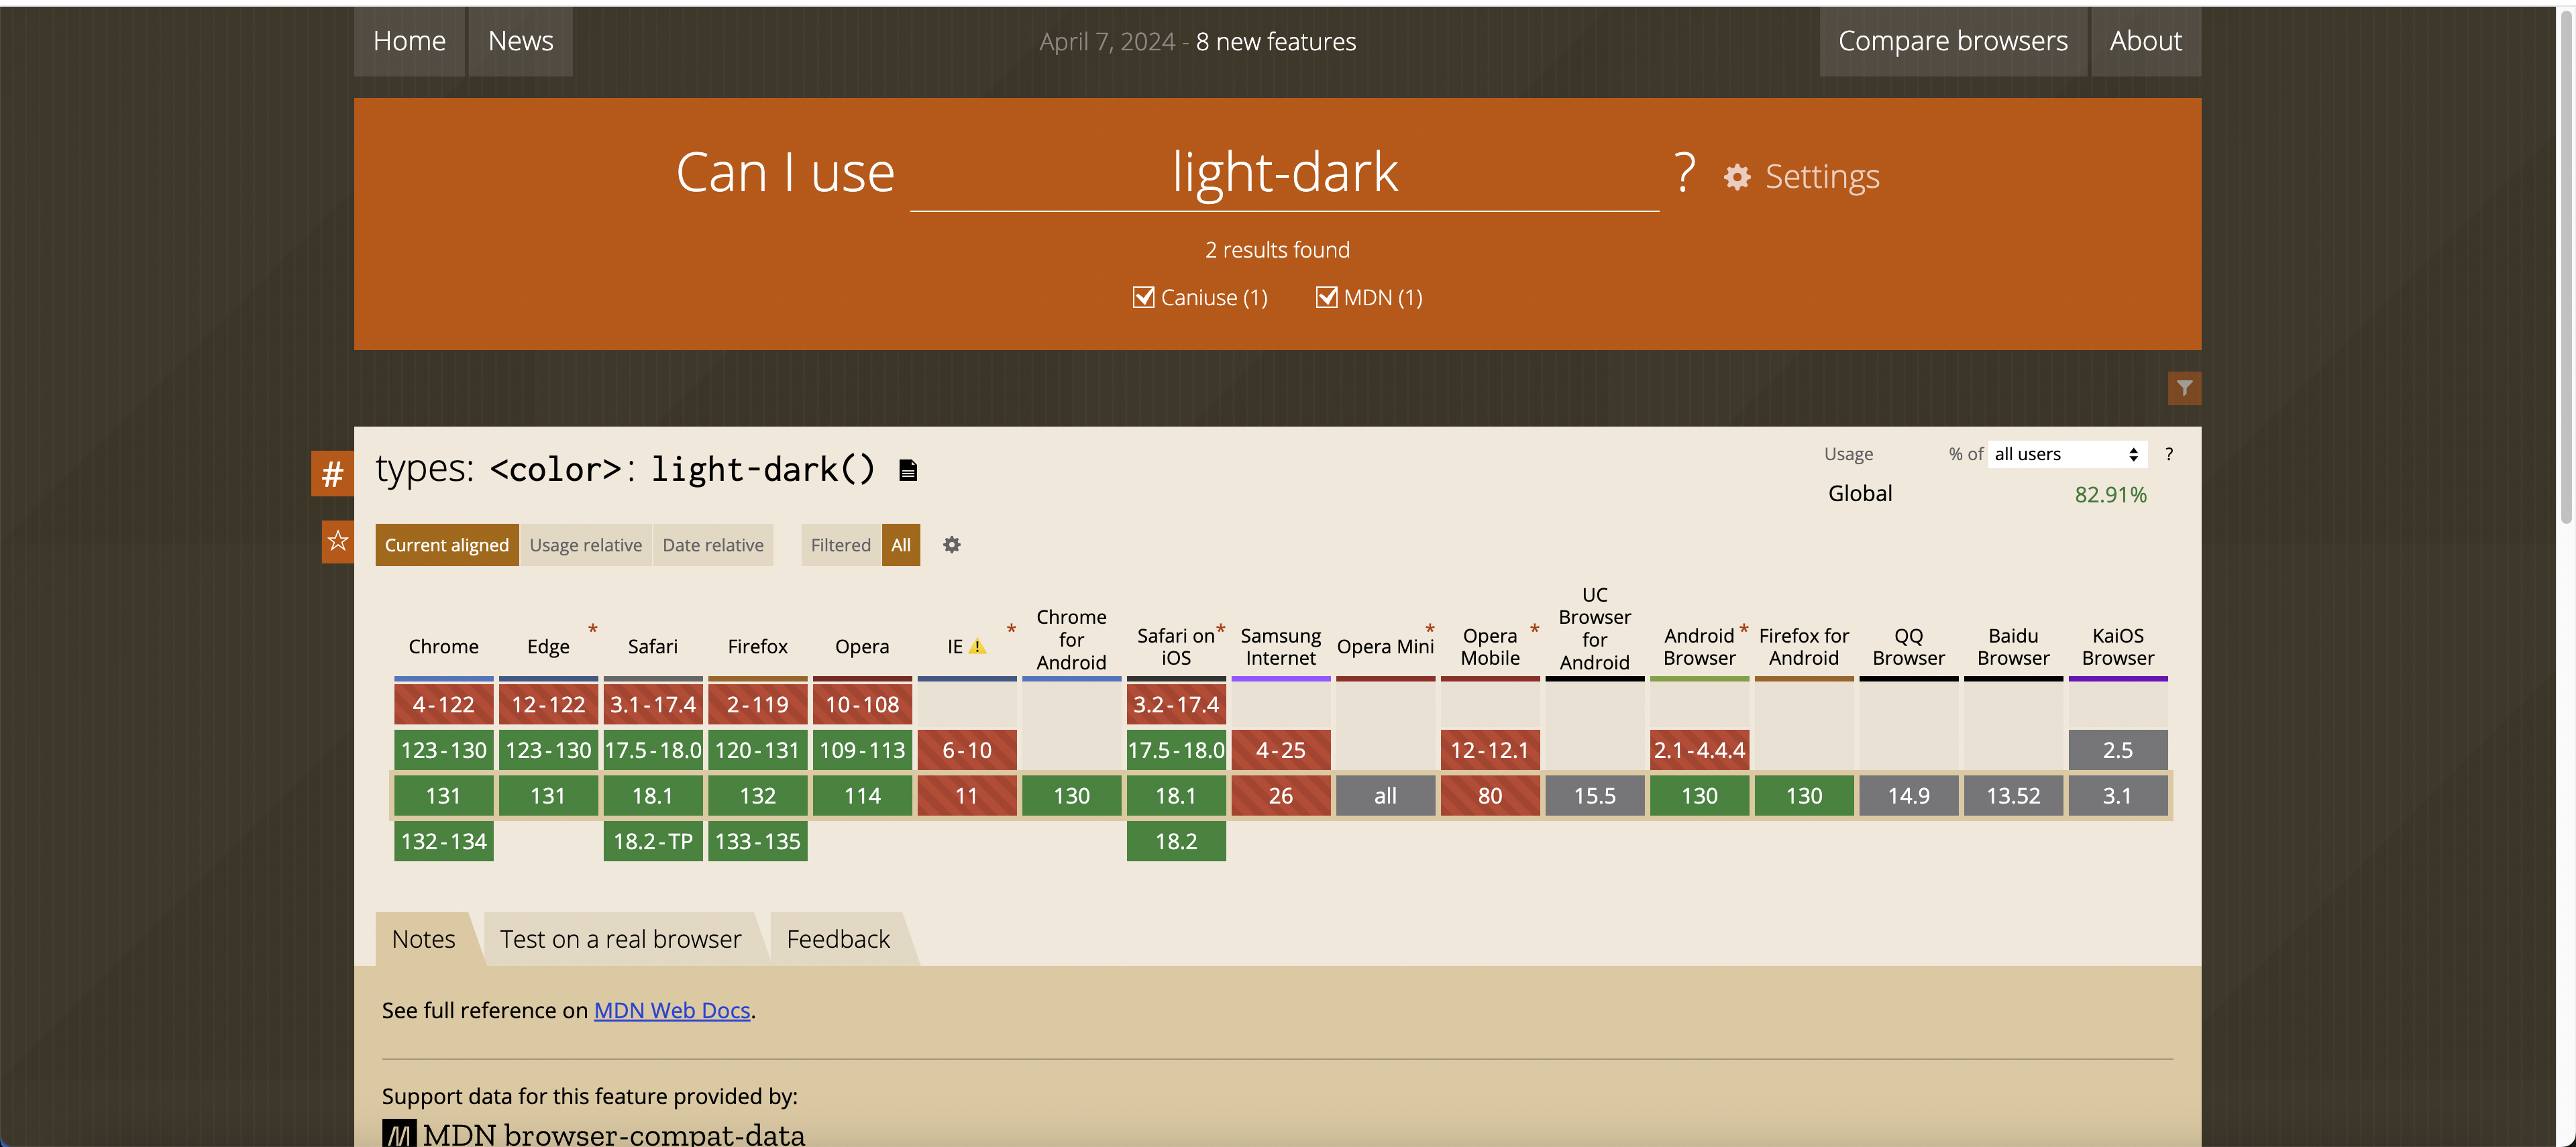The height and width of the screenshot is (1147, 2576).
Task: Click the Settings gear icon
Action: [1737, 177]
